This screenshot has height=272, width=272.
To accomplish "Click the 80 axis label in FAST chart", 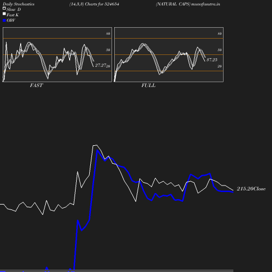I will click(x=108, y=34).
